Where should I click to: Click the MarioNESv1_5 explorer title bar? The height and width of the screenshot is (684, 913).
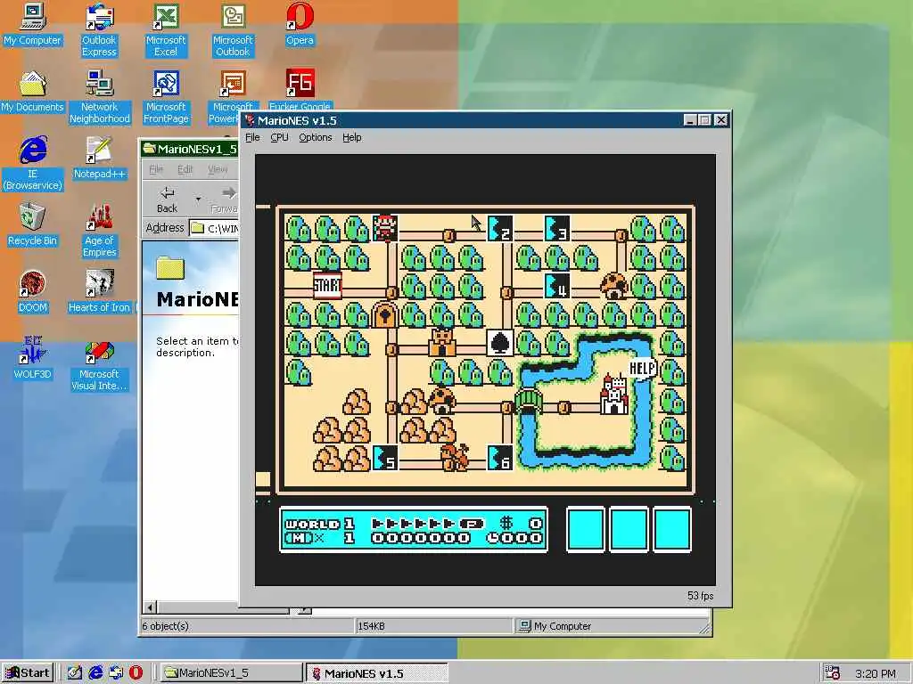pos(190,149)
